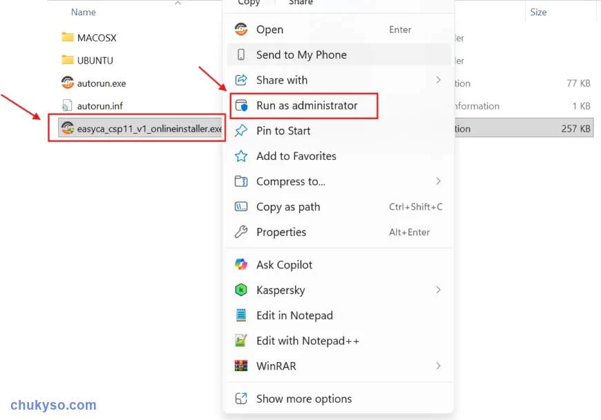Click the Notepad++ icon
The width and height of the screenshot is (601, 420).
(241, 341)
